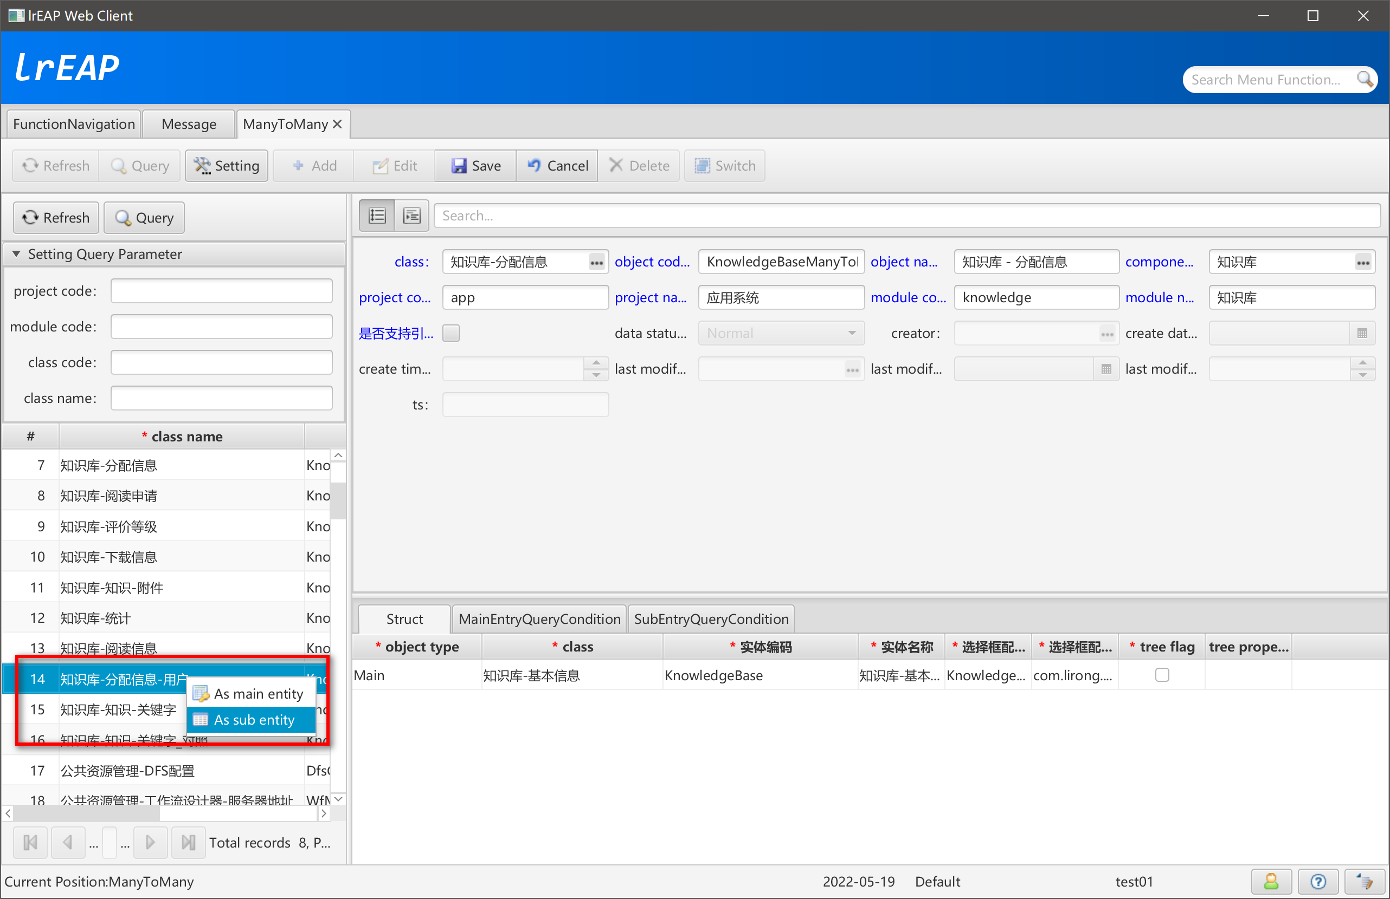Viewport: 1390px width, 899px height.
Task: Go to the previous page of records
Action: pyautogui.click(x=68, y=842)
